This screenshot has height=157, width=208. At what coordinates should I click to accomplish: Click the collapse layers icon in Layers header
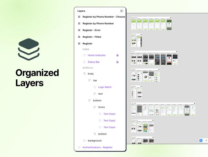[122, 11]
